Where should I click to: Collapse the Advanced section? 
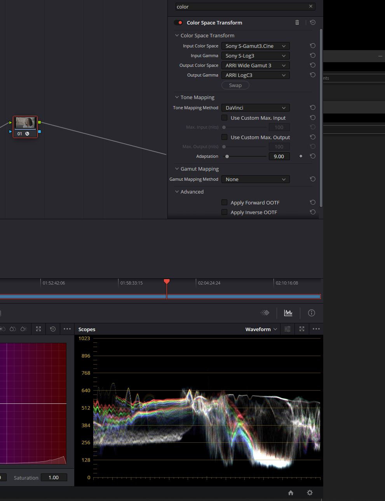(177, 192)
